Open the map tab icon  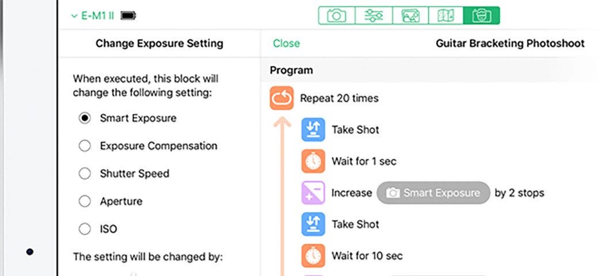[446, 16]
